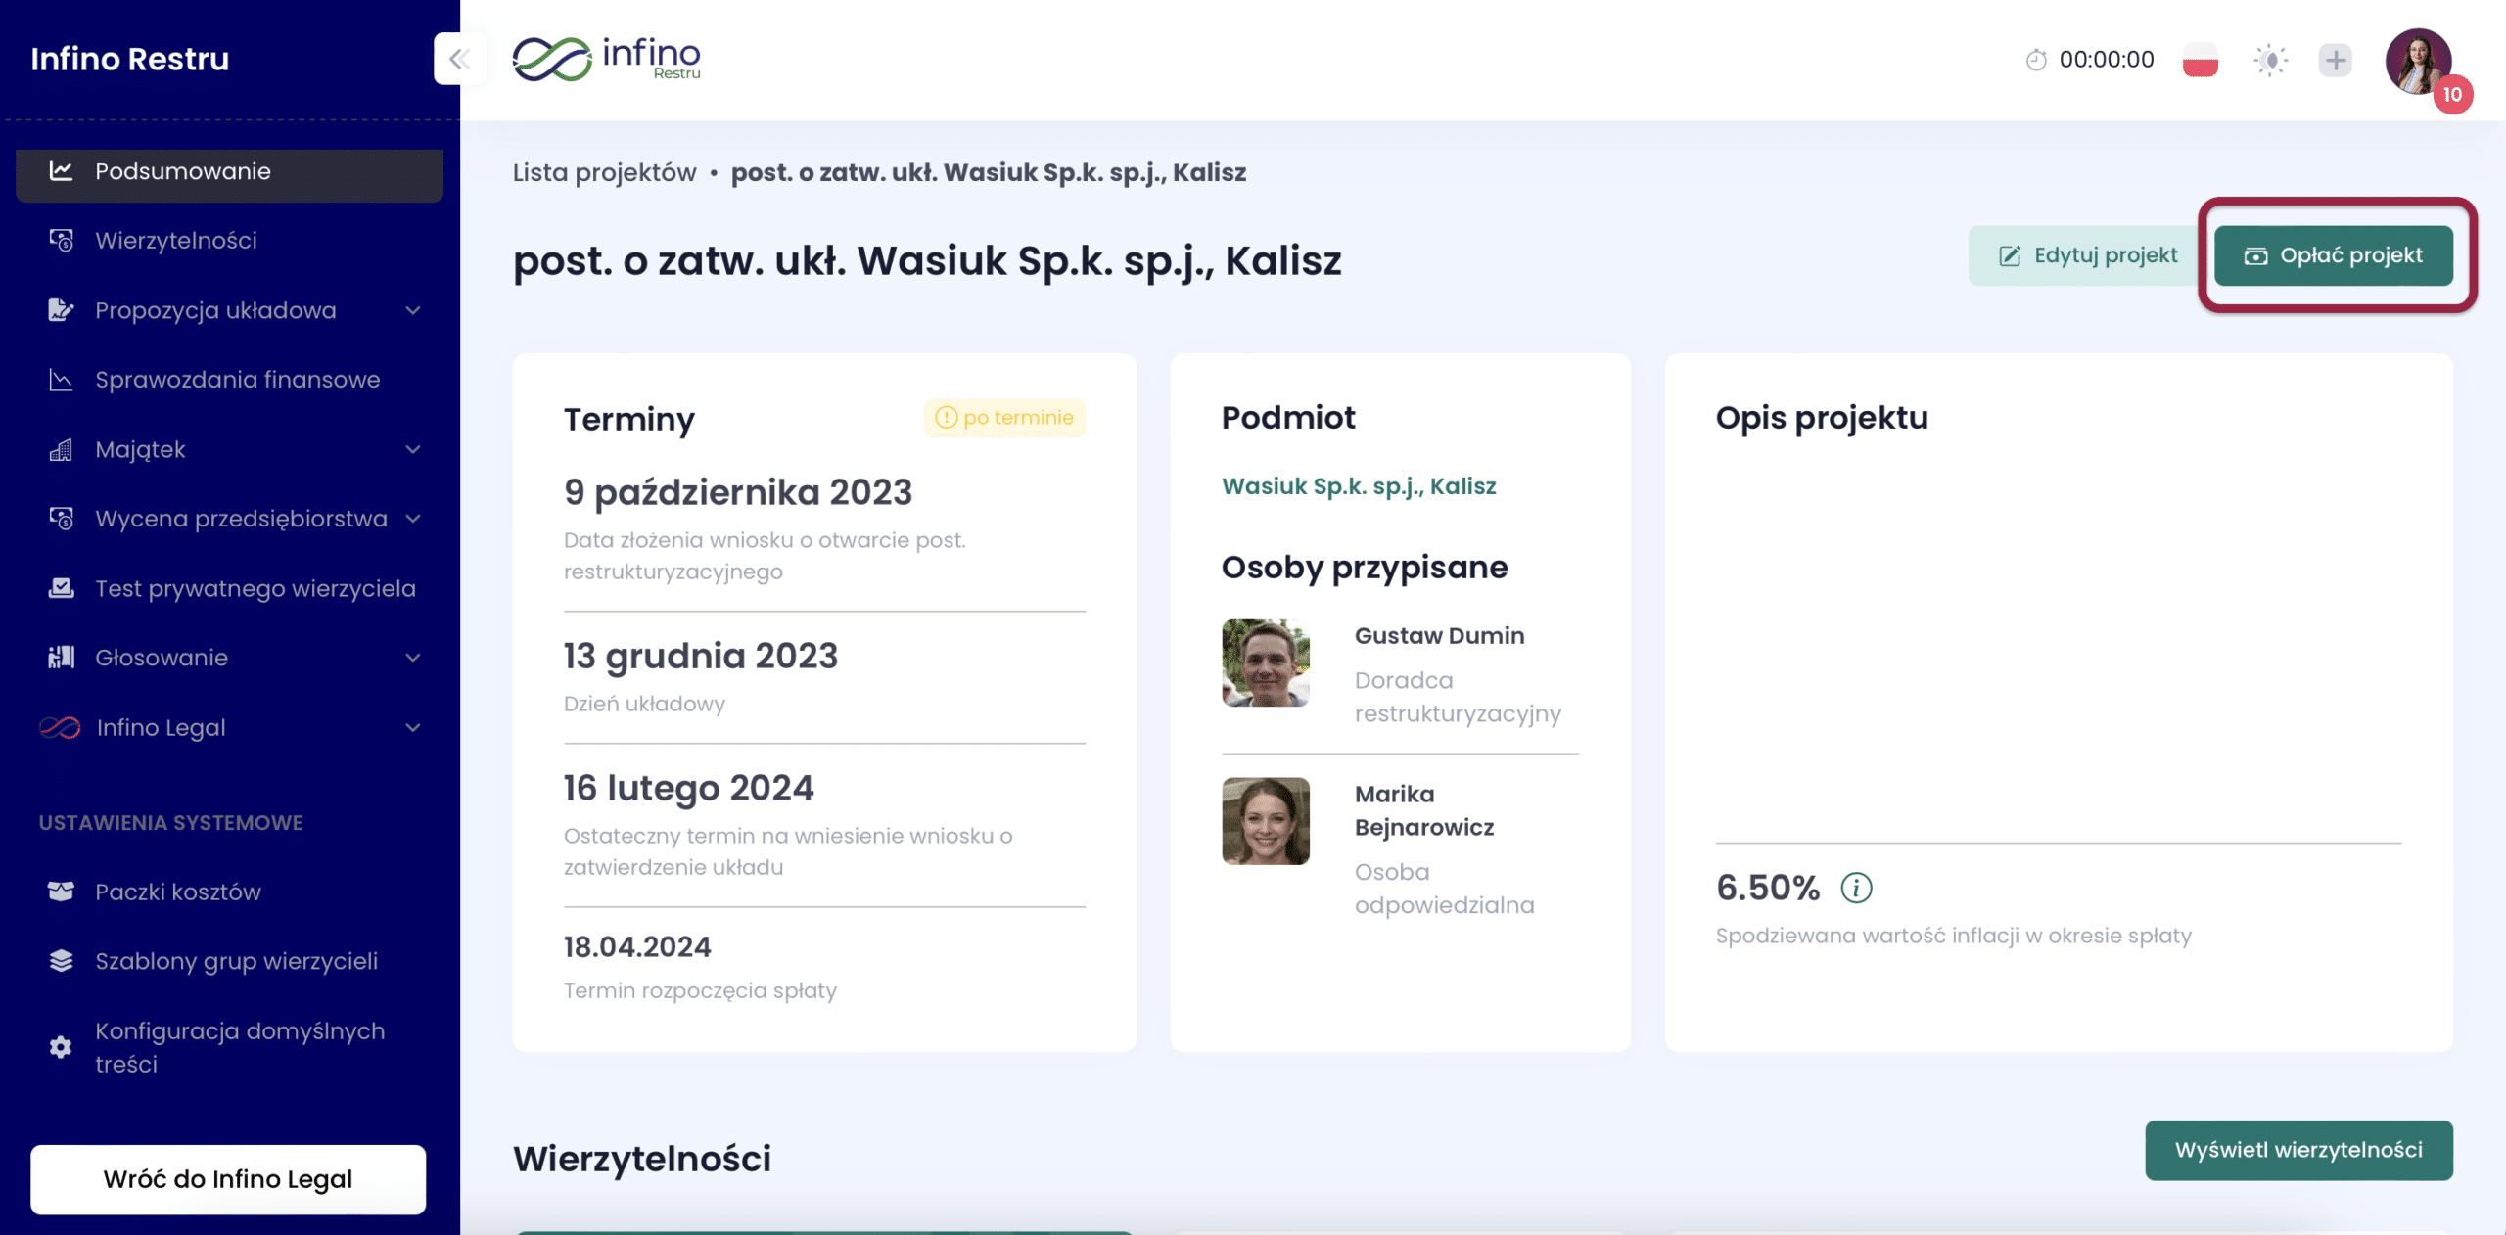Viewport: 2506px width, 1235px height.
Task: Collapse the sidebar with double-chevron icon
Action: [x=459, y=59]
